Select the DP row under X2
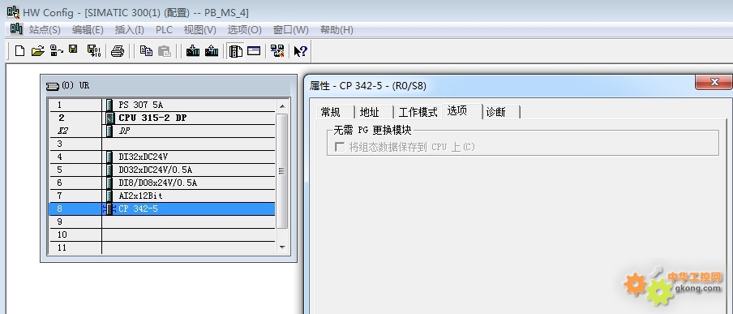Viewport: 733px width, 314px height. click(162, 131)
